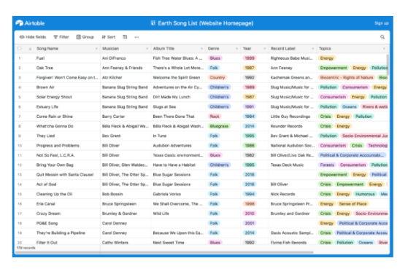Open the row height icon

pyautogui.click(x=125, y=37)
